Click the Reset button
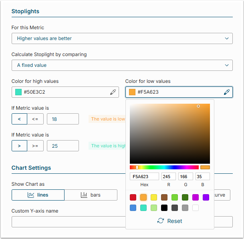Image resolution: width=244 pixels, height=239 pixels. pos(170,221)
